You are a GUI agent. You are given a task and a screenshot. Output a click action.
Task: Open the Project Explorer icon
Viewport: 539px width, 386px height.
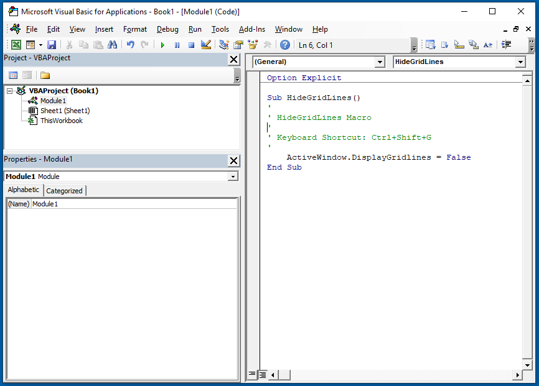(x=222, y=44)
